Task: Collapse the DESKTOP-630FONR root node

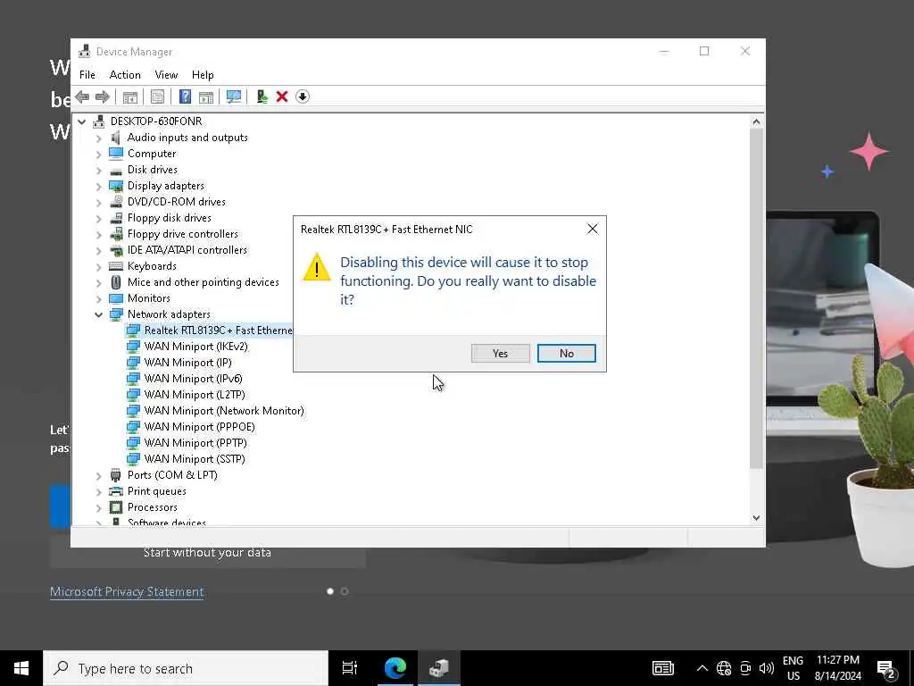Action: coord(82,121)
